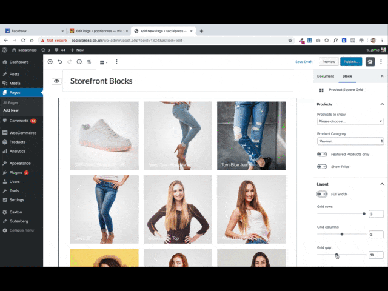The width and height of the screenshot is (388, 291).
Task: Click the eye preview icon beside title
Action: pos(56,81)
